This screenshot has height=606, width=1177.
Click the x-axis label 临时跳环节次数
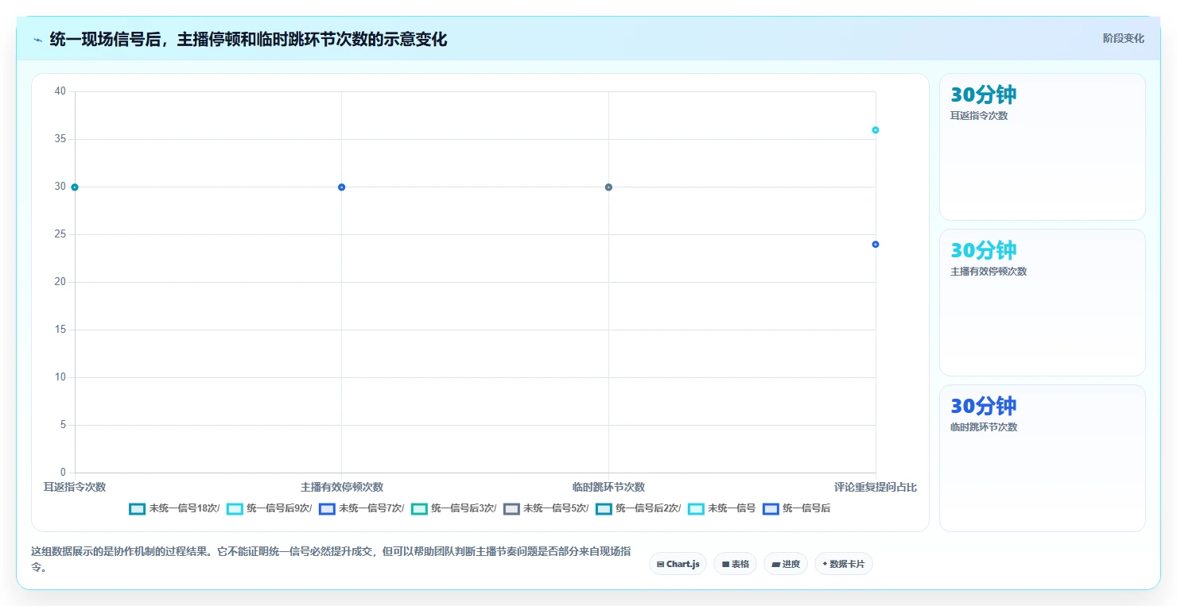point(608,487)
